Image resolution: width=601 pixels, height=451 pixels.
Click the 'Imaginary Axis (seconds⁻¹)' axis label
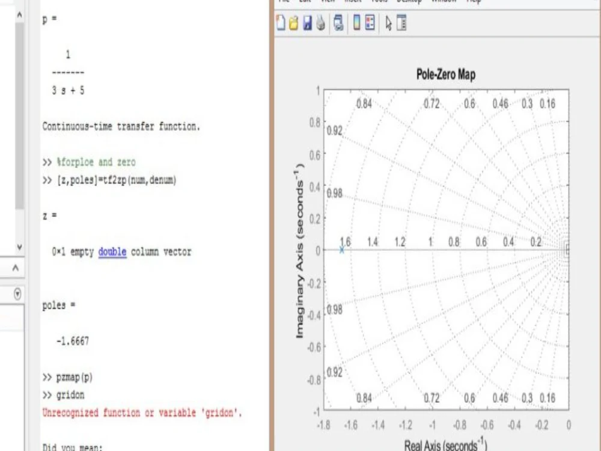tap(299, 251)
